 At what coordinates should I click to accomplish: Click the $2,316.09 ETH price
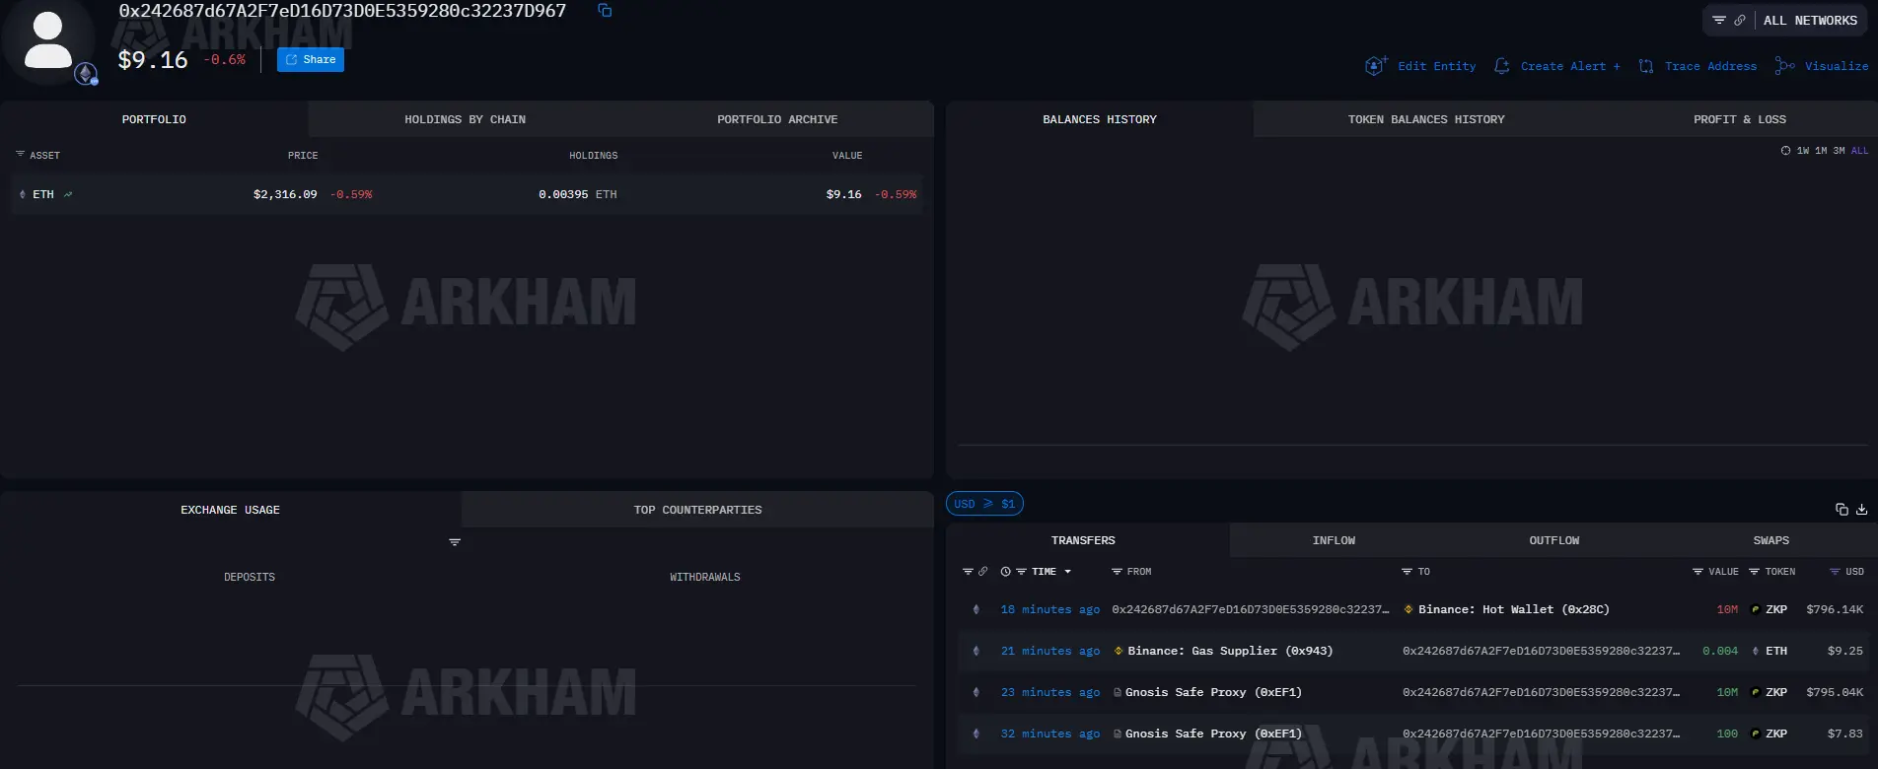click(x=285, y=195)
